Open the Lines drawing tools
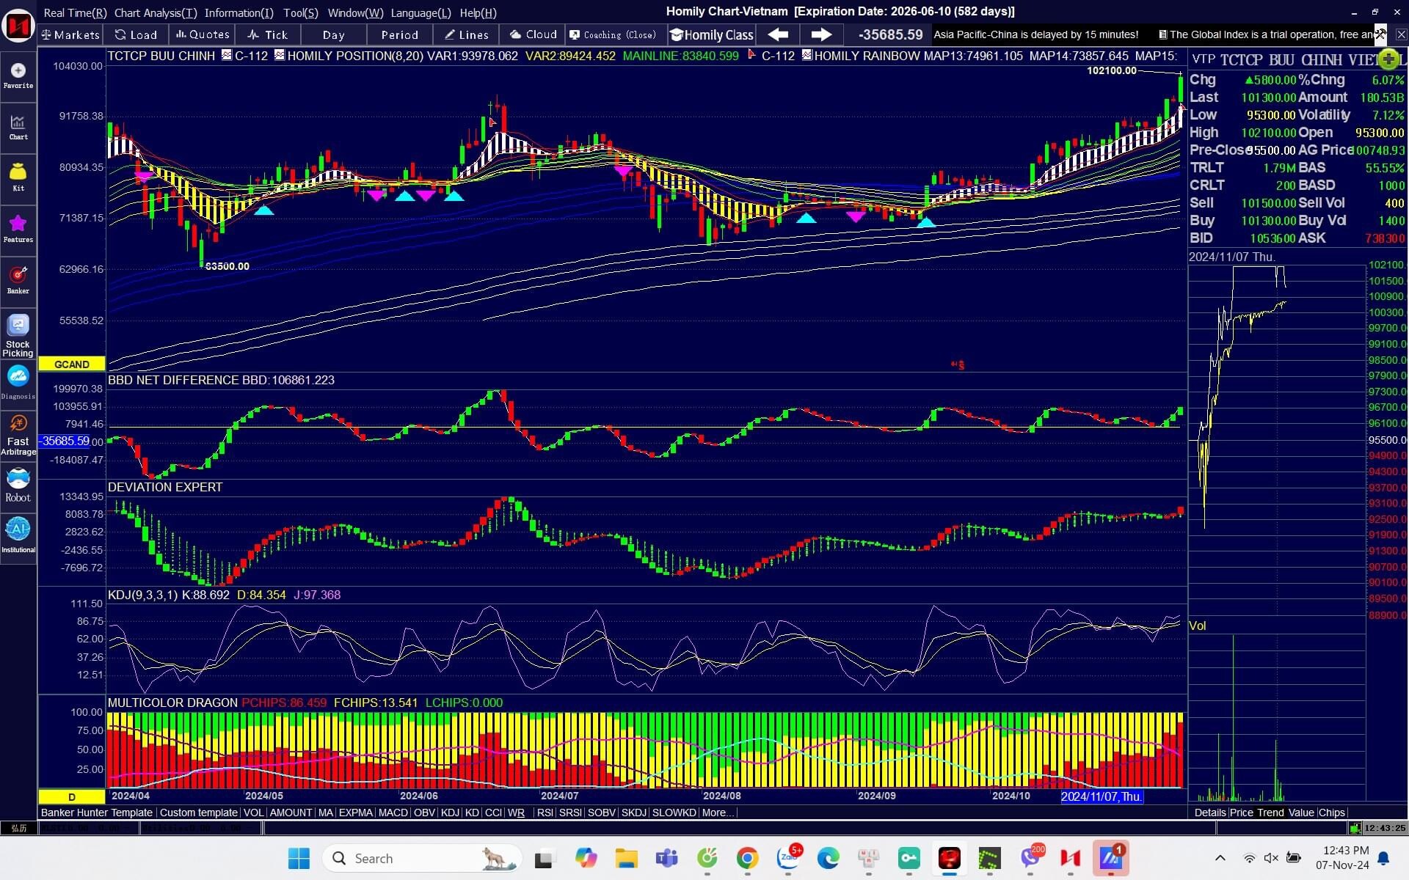Image resolution: width=1409 pixels, height=880 pixels. pos(466,34)
